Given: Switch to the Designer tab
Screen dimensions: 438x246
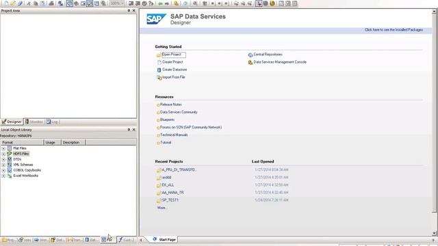Looking at the screenshot, I should 12,122.
